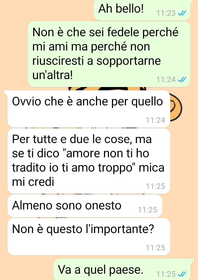Select the 'Non è questo l'importante?' message
Screen dimensions: 198x280
pyautogui.click(x=89, y=237)
